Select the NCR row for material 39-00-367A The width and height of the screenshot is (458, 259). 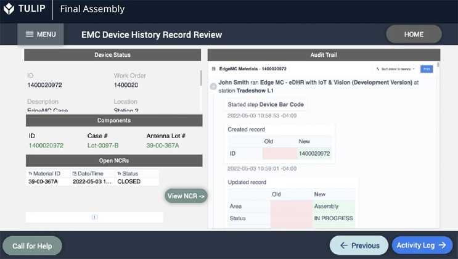[x=92, y=182]
